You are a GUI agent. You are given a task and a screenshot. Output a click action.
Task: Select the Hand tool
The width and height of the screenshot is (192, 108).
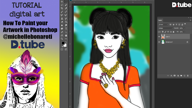(66, 35)
